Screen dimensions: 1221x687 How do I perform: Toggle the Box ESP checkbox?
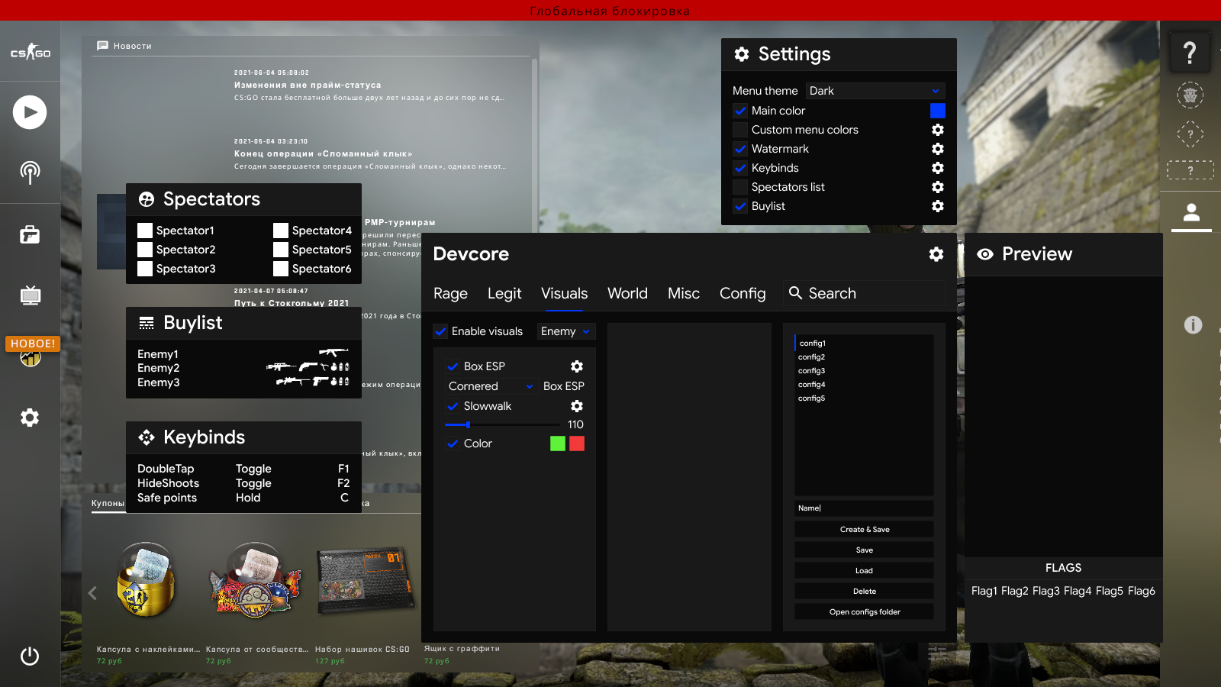coord(453,366)
